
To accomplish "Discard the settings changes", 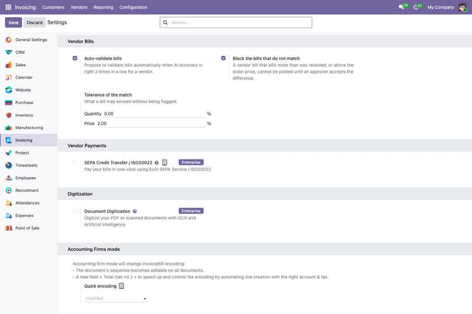I will click(x=34, y=23).
